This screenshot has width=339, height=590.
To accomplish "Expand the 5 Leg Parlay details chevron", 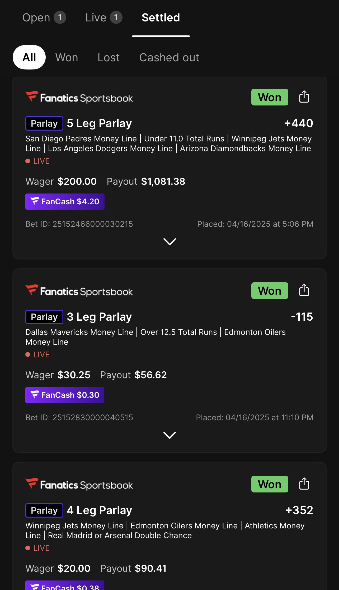I will (x=169, y=242).
